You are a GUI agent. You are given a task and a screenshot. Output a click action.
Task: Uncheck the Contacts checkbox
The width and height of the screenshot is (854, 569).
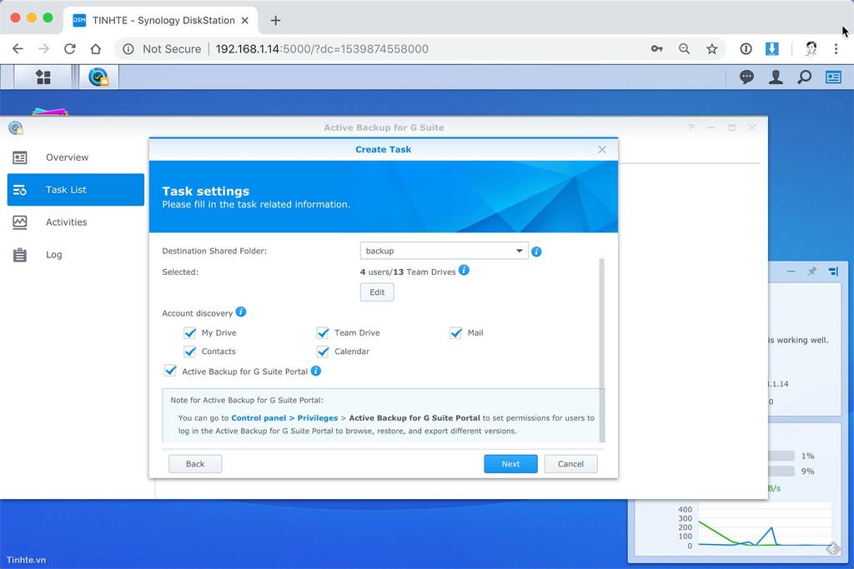(x=189, y=352)
